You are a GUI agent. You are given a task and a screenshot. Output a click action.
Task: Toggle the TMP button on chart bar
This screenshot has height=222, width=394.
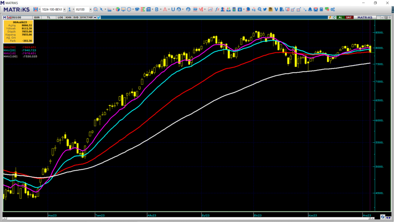tap(90, 17)
